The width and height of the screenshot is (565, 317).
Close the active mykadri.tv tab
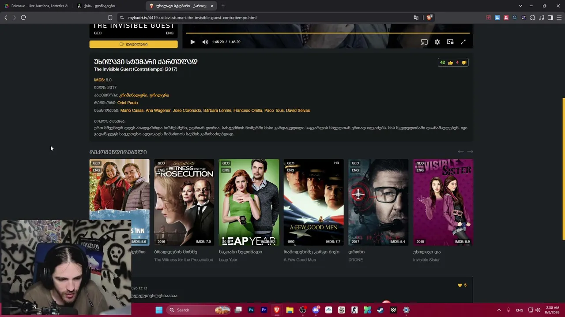(x=212, y=6)
